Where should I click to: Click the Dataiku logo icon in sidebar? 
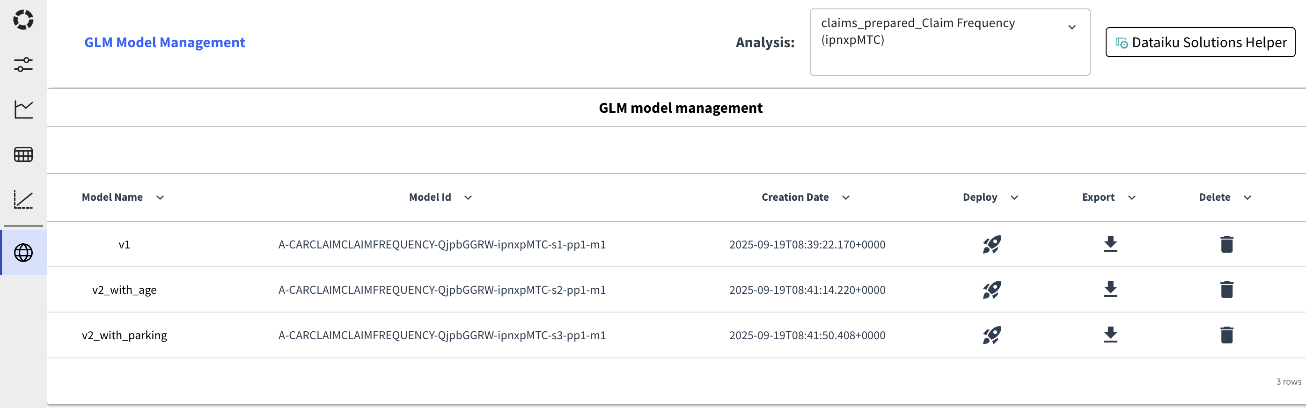(x=23, y=20)
